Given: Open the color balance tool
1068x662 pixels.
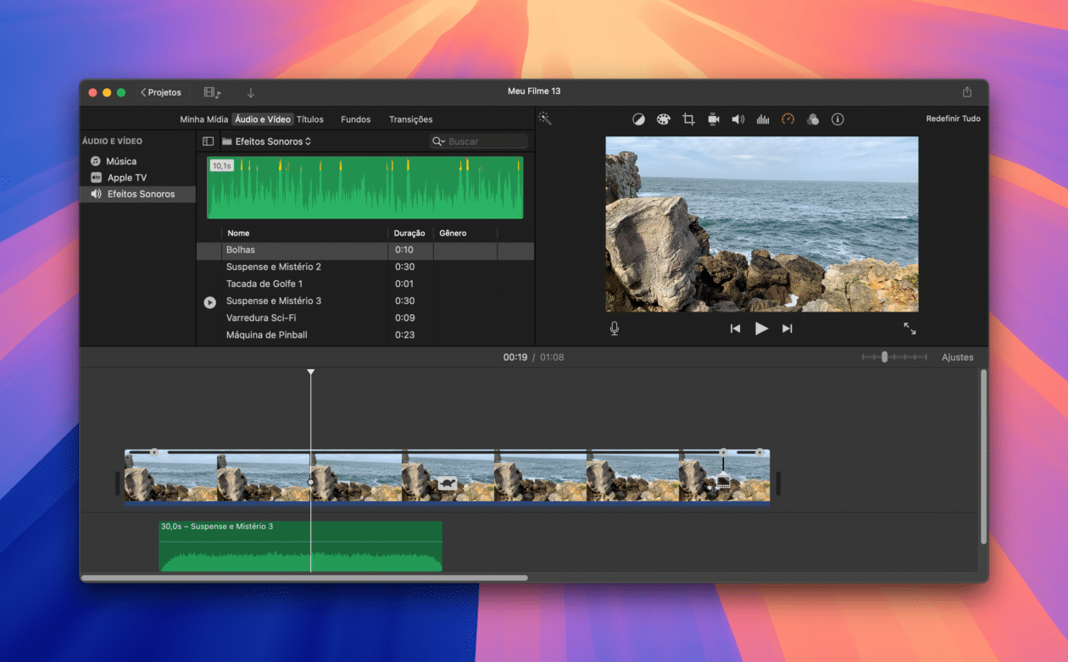Looking at the screenshot, I should tap(638, 119).
